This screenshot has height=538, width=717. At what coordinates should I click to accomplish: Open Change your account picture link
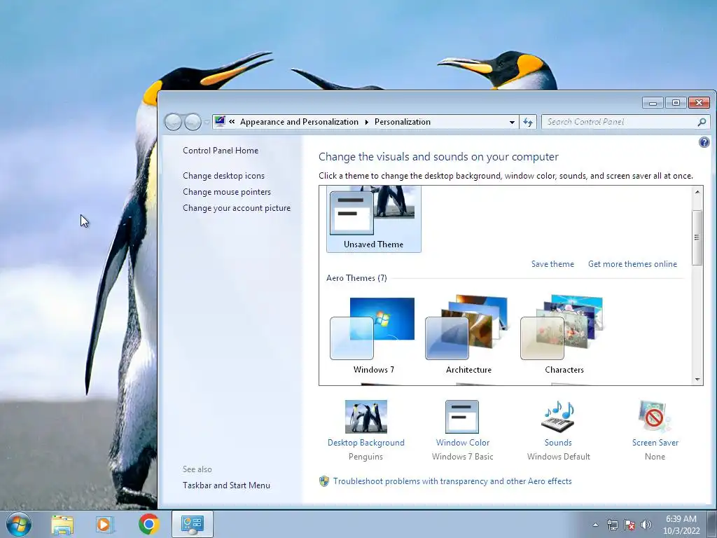tap(237, 207)
